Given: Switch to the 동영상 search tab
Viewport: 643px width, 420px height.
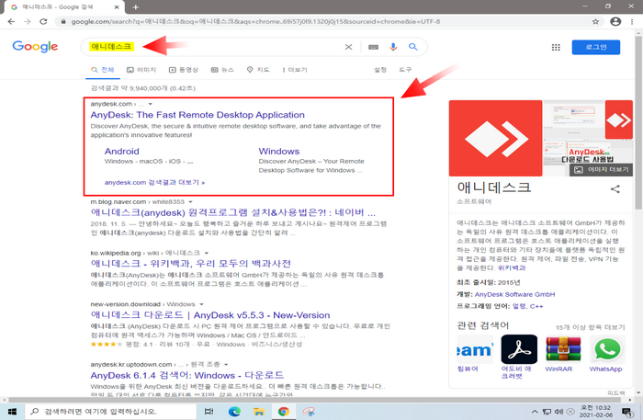Looking at the screenshot, I should (184, 70).
